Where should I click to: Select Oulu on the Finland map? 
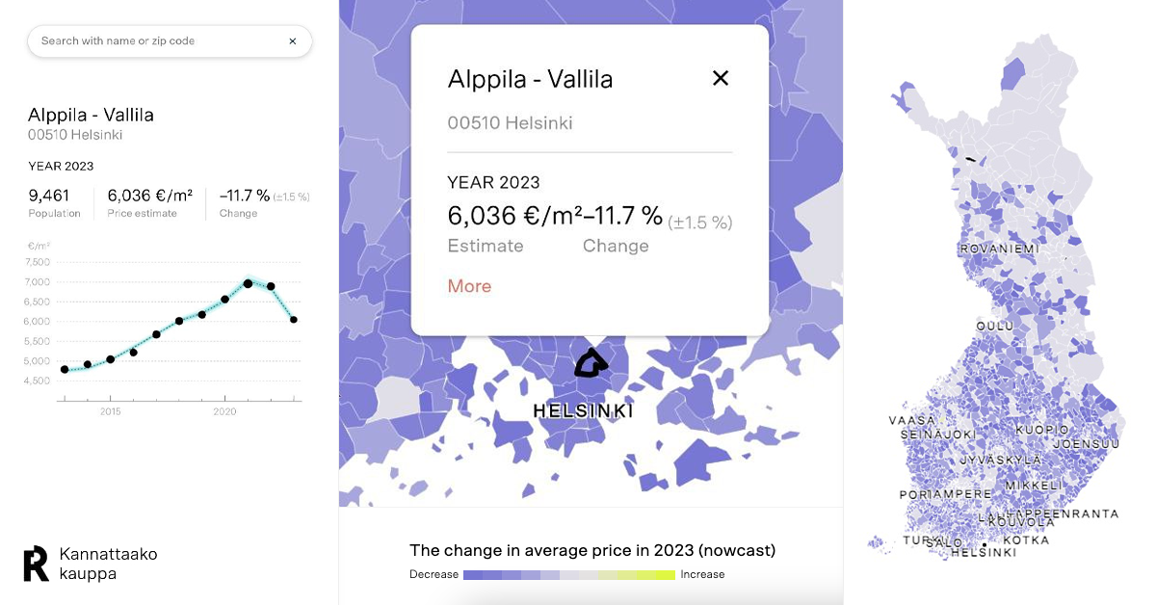pyautogui.click(x=994, y=326)
